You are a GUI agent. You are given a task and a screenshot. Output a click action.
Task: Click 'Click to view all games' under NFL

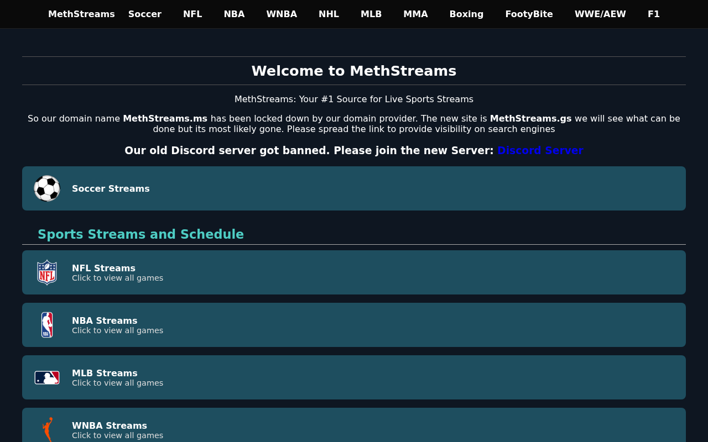tap(117, 278)
